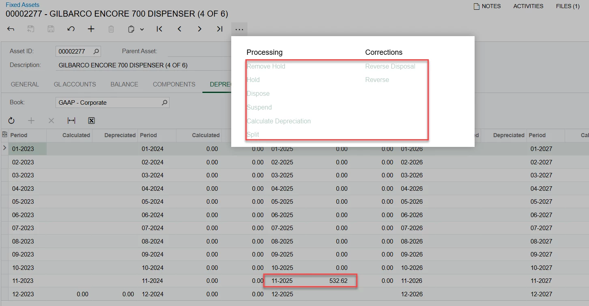Click the 532.62 calculated value
589x306 pixels.
(x=339, y=280)
